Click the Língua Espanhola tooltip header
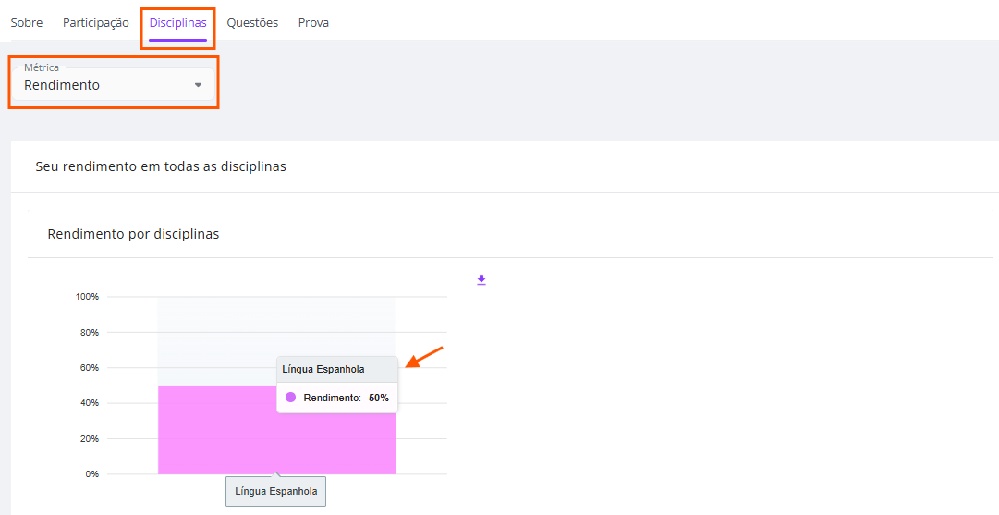Image resolution: width=999 pixels, height=515 pixels. coord(337,369)
